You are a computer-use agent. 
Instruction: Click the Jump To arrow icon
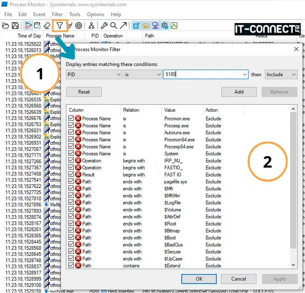[123, 26]
